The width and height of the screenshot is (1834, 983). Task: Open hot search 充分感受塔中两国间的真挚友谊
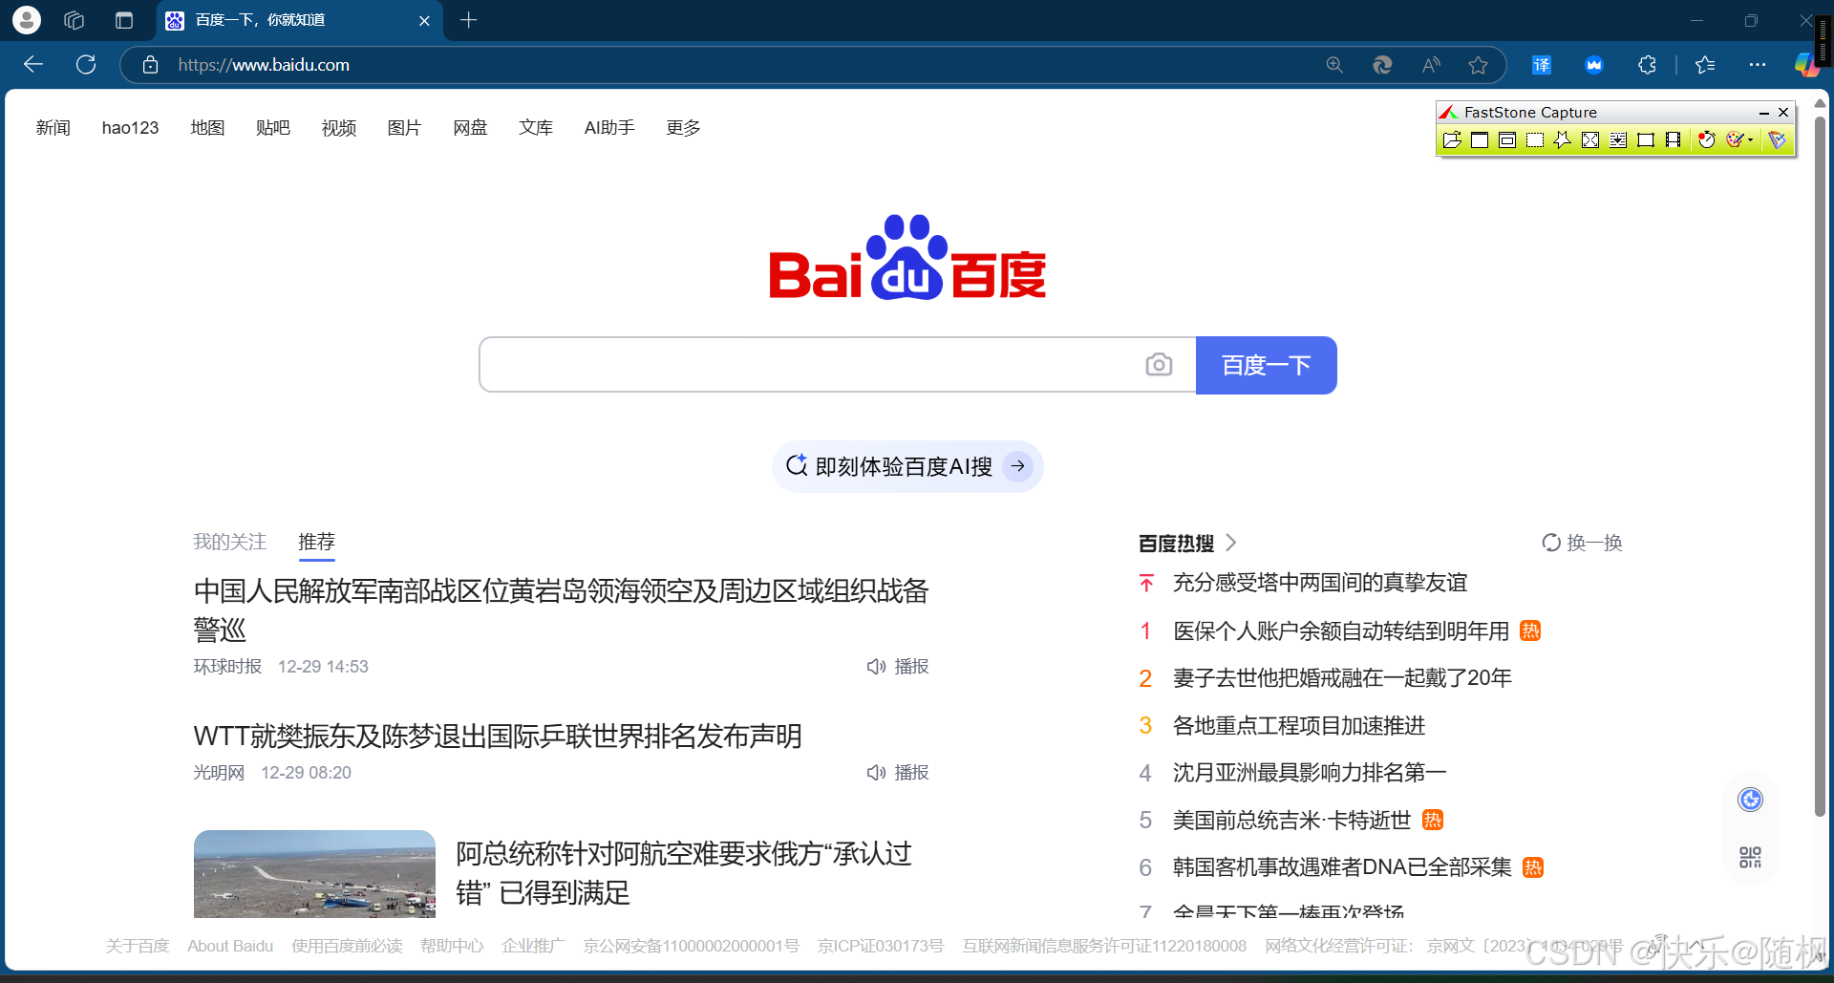[x=1320, y=583]
